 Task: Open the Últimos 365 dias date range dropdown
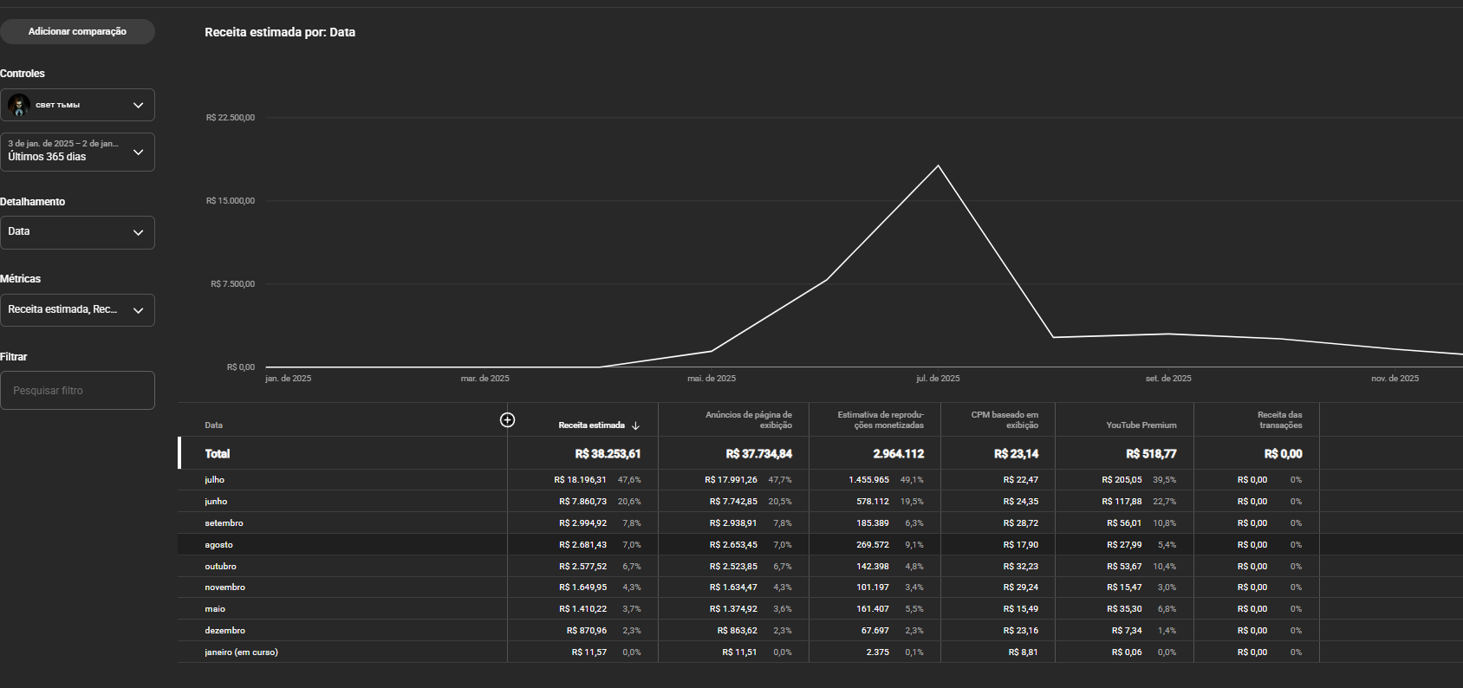[x=77, y=152]
